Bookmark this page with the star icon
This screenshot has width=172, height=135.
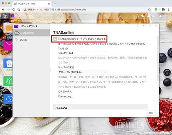(x=149, y=10)
